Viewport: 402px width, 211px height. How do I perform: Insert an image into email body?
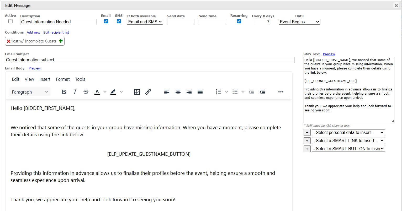point(137,92)
